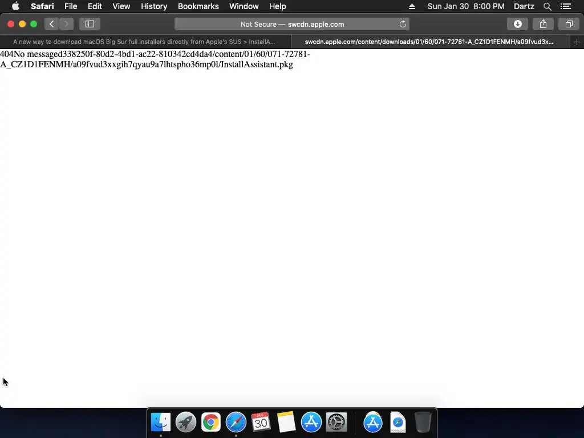Show the tab overview button

point(569,24)
